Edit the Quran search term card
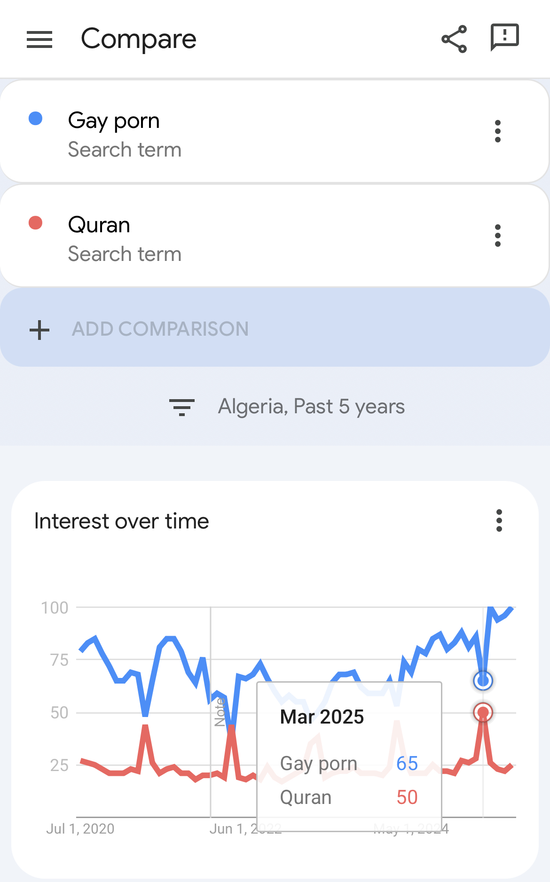550x882 pixels. 275,236
